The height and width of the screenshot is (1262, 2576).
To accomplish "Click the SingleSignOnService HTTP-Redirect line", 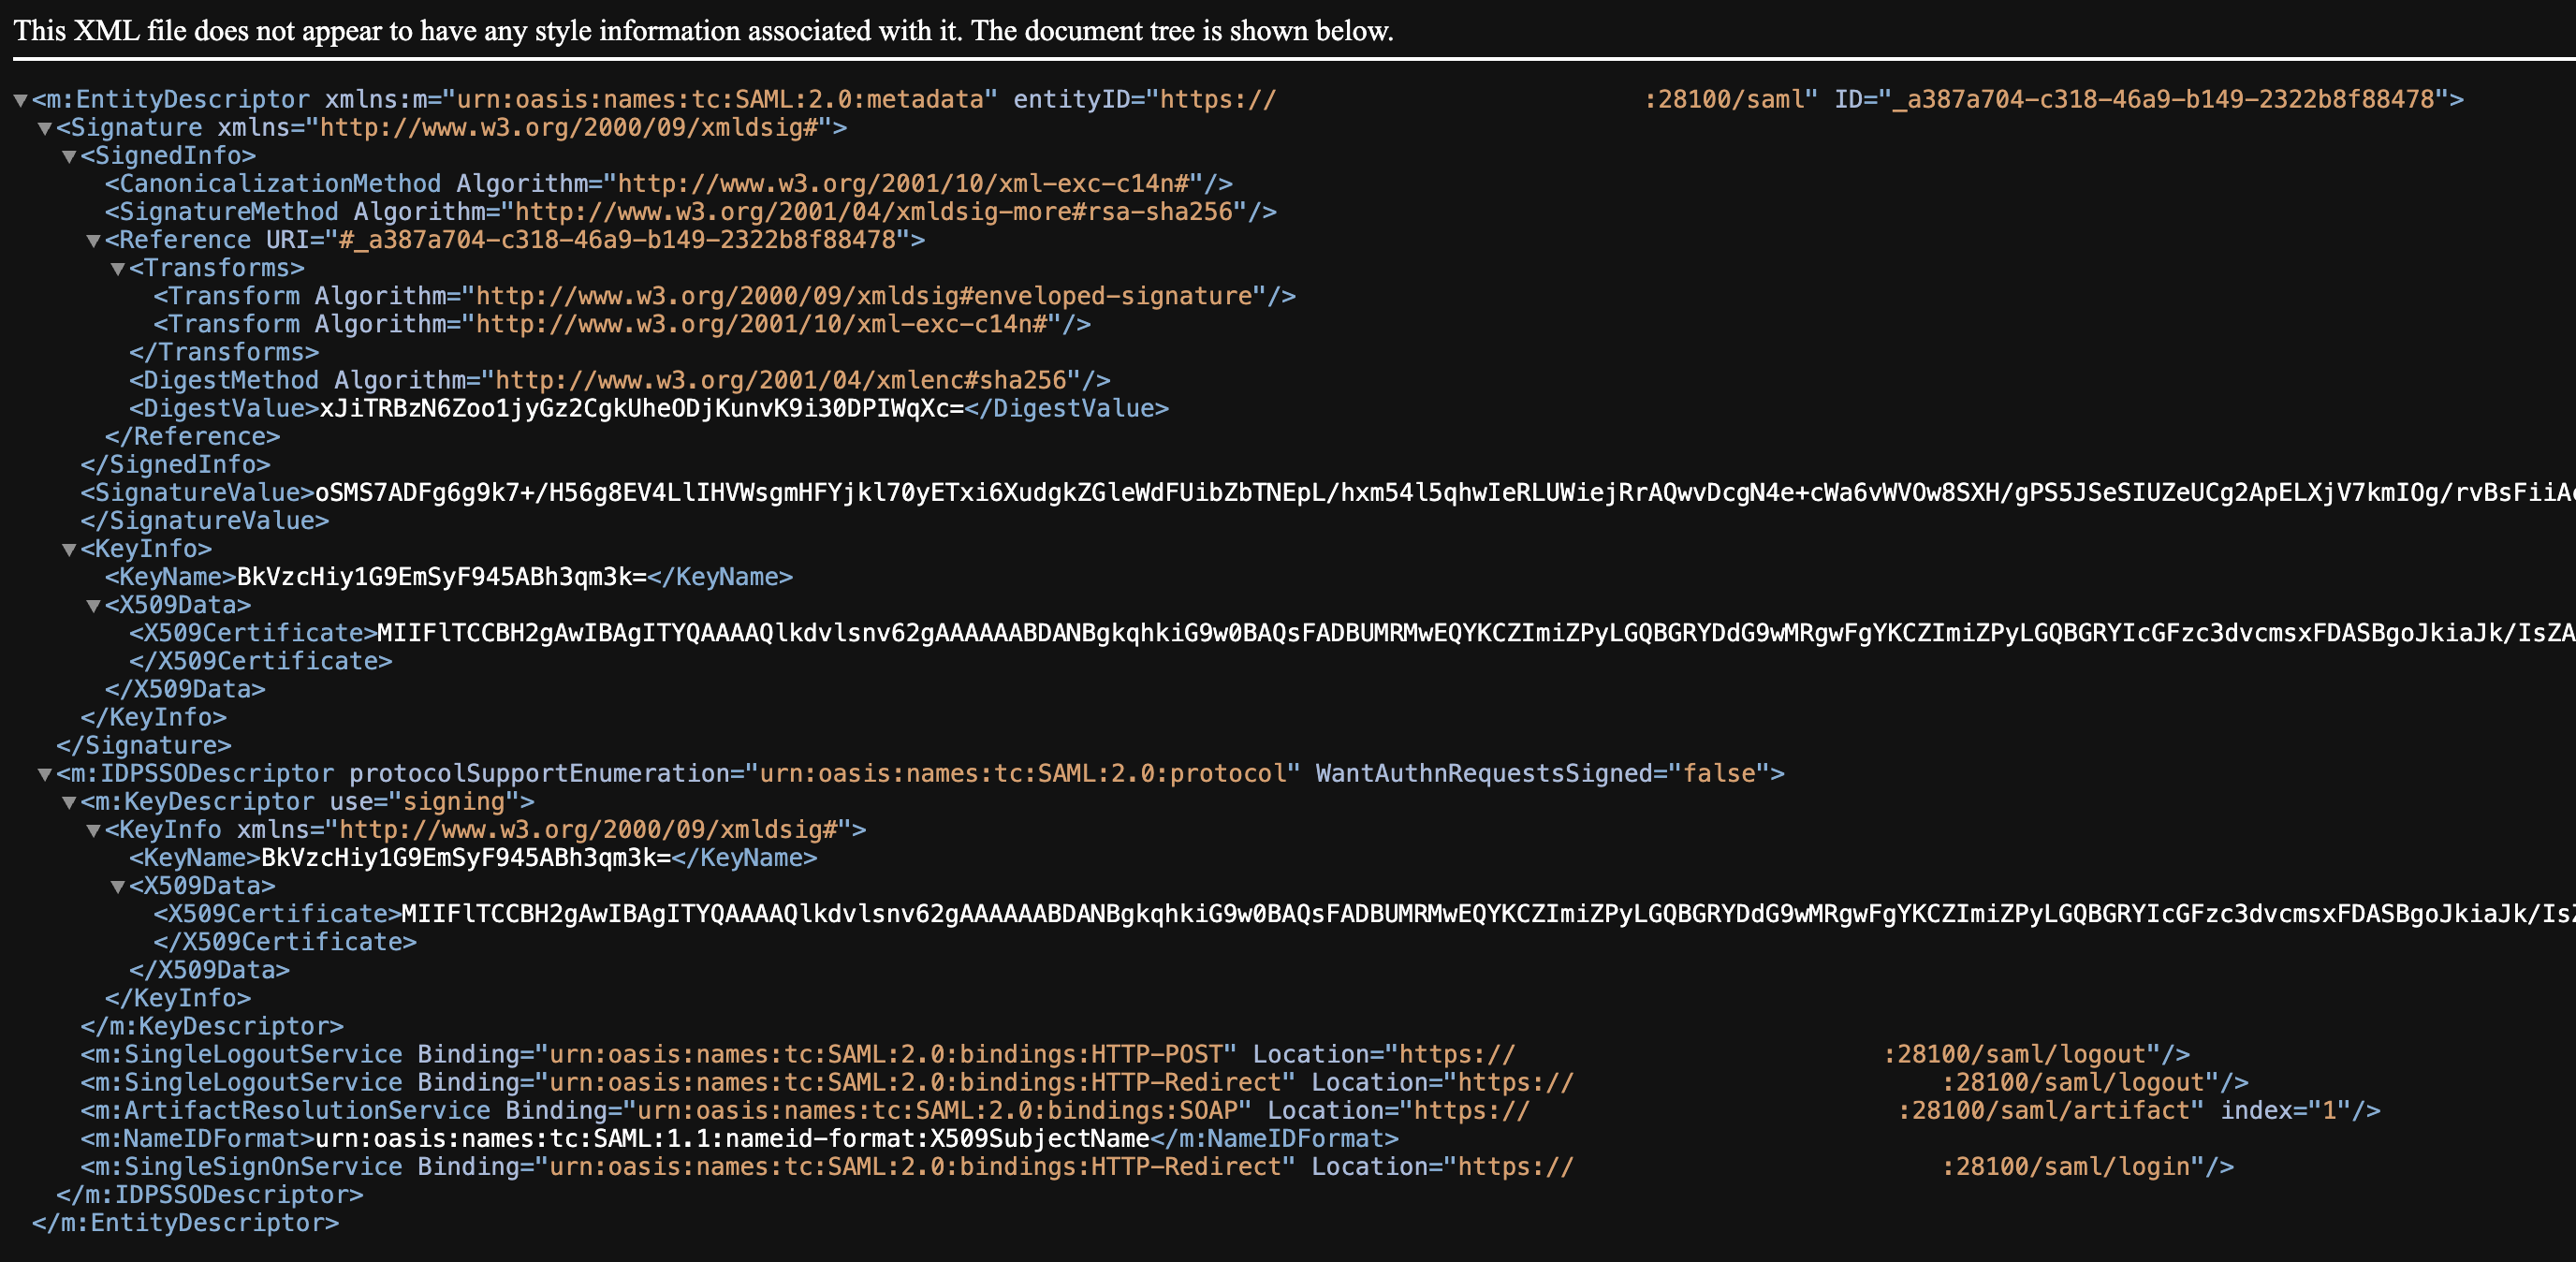I will (x=1157, y=1166).
